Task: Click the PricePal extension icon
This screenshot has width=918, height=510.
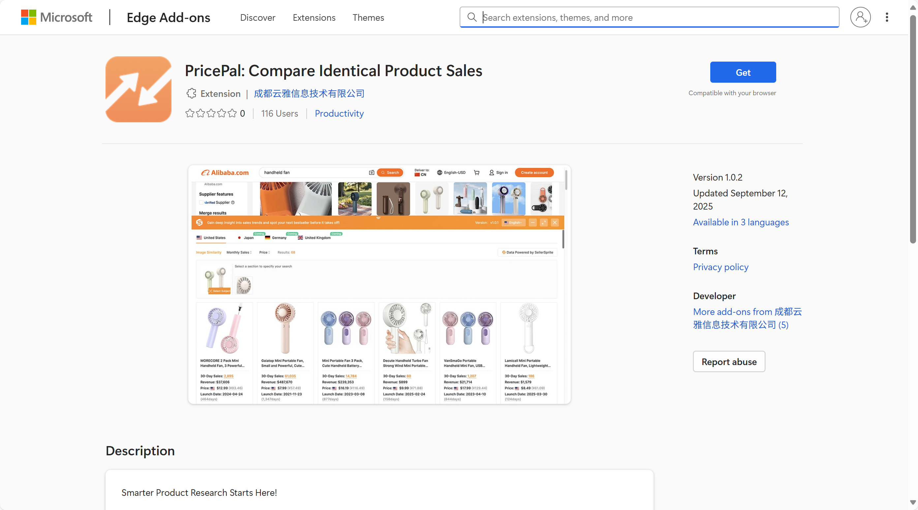Action: (x=138, y=89)
